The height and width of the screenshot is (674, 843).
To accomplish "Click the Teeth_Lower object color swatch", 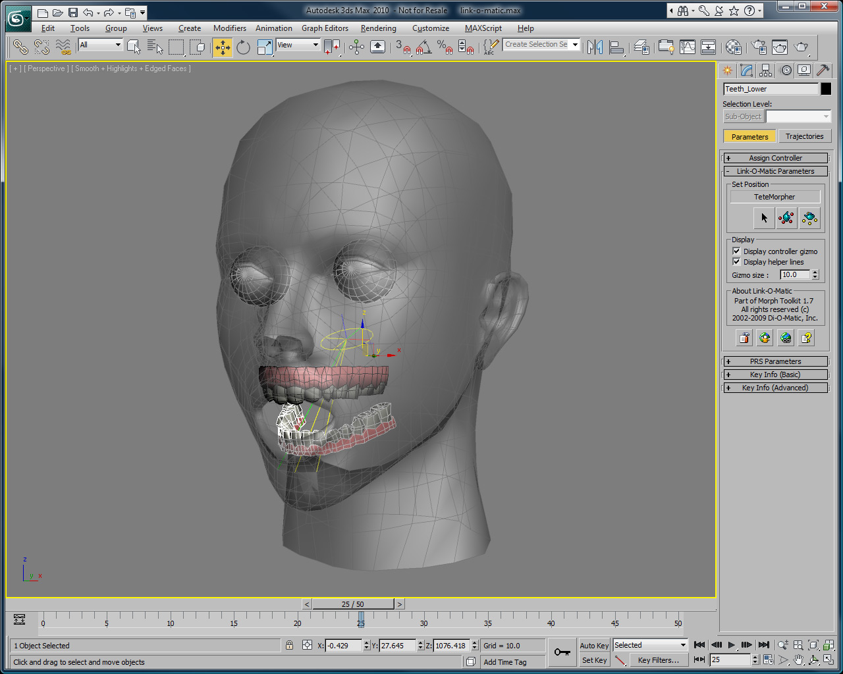I will coord(826,89).
